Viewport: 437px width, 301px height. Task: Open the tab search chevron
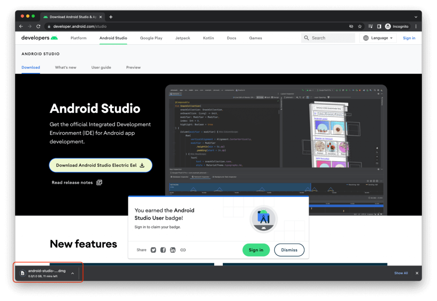click(x=415, y=16)
